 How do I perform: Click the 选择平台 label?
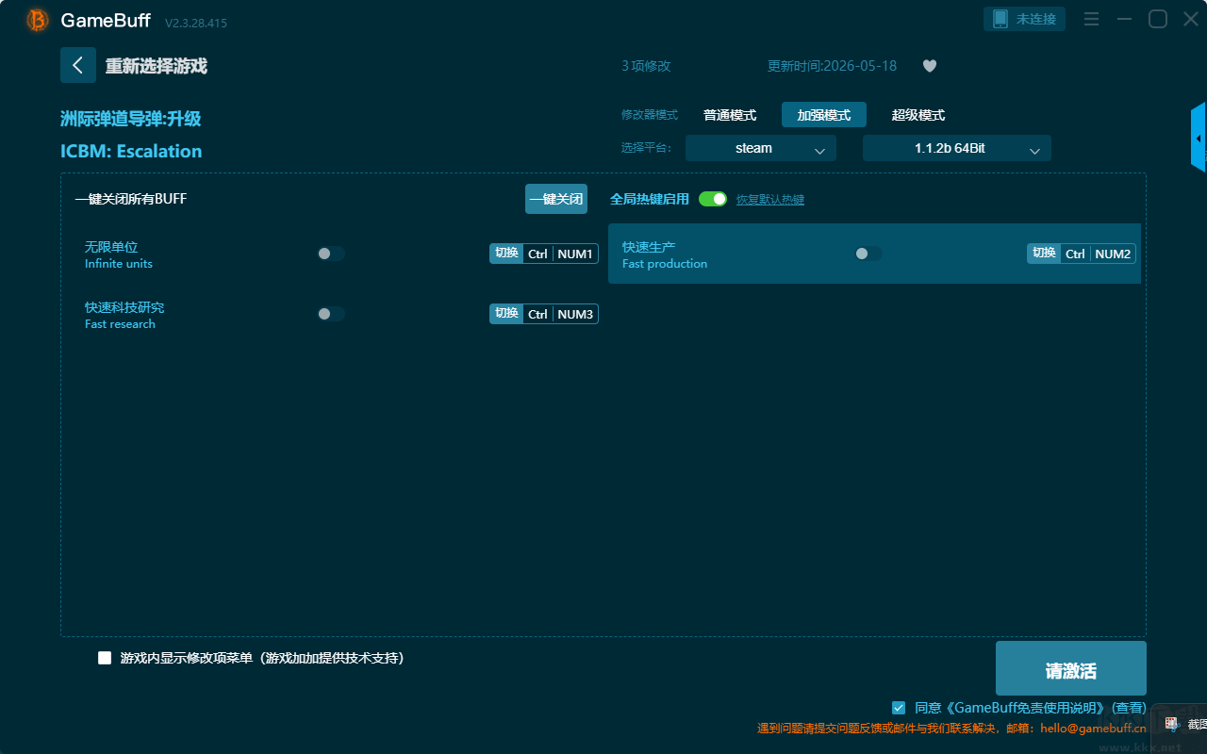(x=647, y=148)
